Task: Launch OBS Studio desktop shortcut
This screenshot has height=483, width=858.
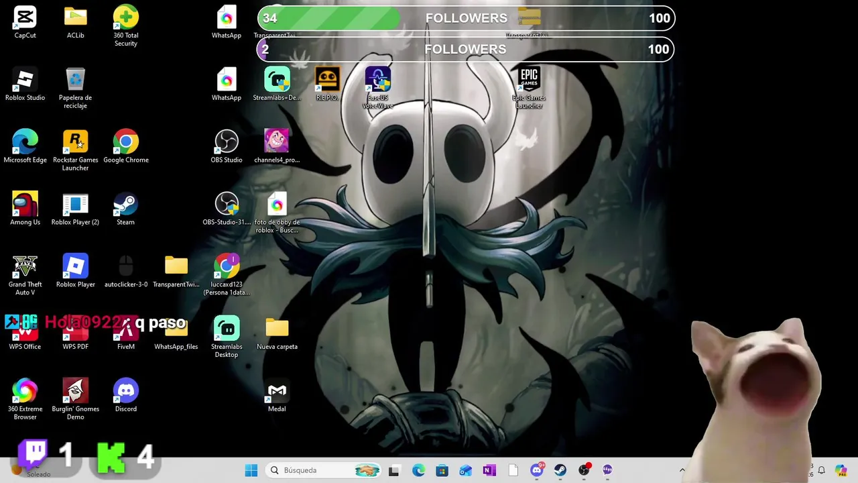Action: tap(227, 147)
